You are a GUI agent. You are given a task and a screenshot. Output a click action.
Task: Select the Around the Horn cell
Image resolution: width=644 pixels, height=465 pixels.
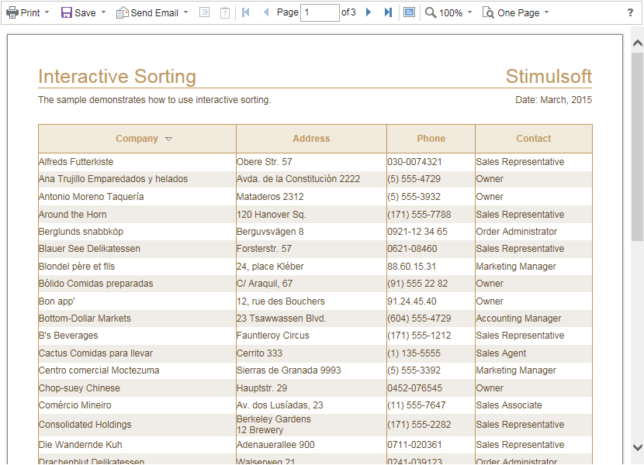tap(137, 214)
